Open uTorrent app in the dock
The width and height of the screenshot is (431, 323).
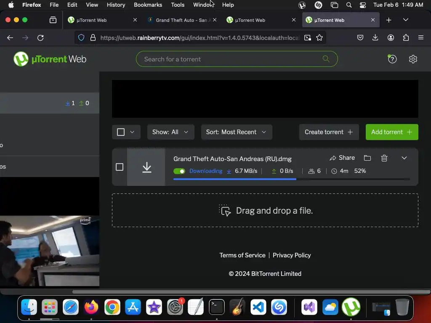point(351,307)
